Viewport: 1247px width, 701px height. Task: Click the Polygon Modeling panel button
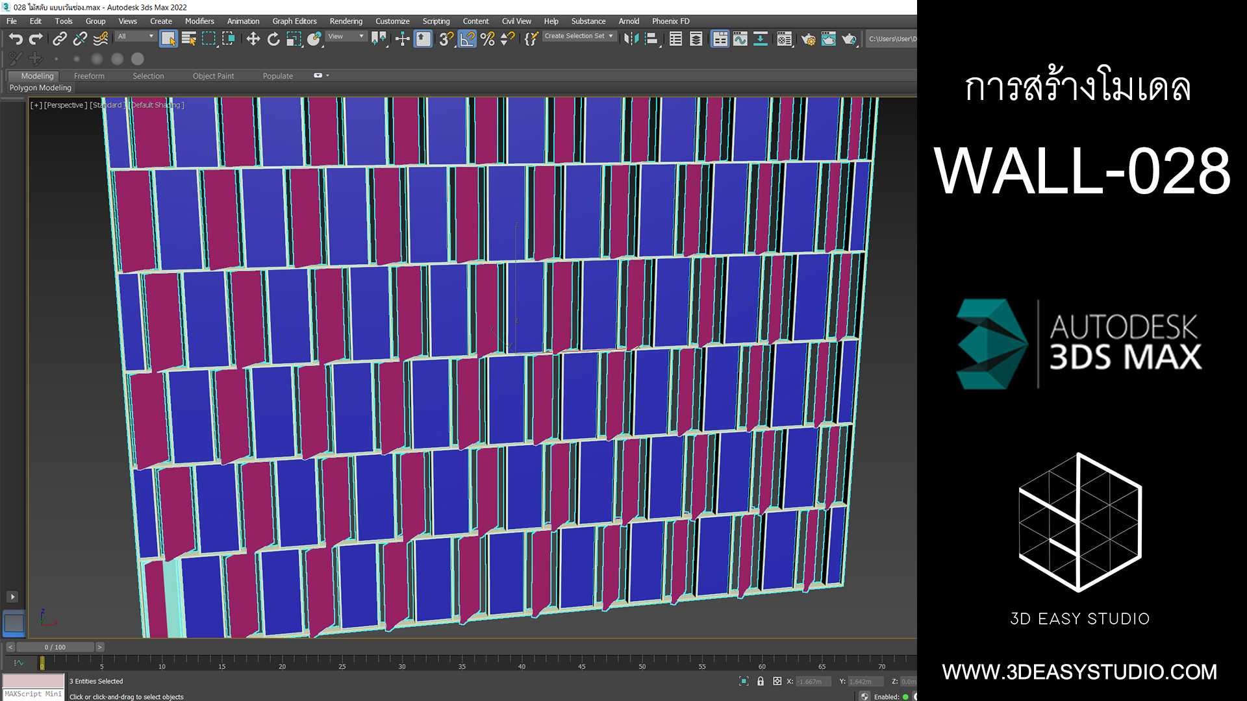[40, 88]
